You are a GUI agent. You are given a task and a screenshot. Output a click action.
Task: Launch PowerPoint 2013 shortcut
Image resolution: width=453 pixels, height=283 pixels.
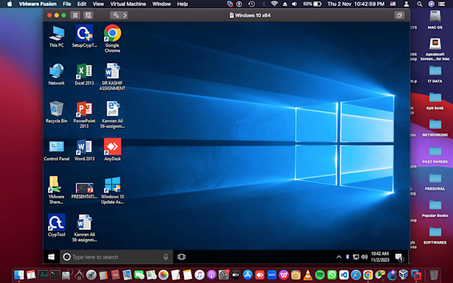pyautogui.click(x=85, y=115)
